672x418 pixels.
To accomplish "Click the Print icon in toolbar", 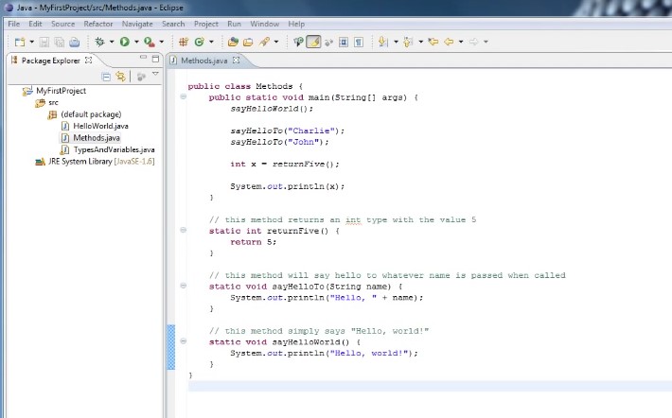I will (x=74, y=42).
